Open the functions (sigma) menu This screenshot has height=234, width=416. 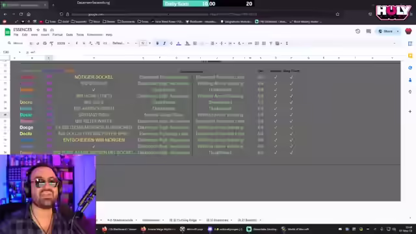point(287,44)
